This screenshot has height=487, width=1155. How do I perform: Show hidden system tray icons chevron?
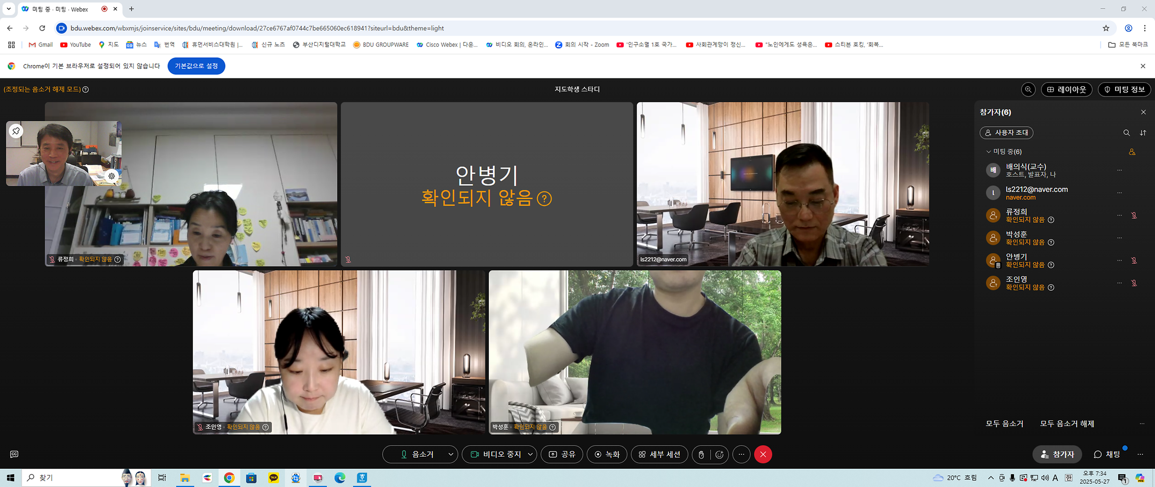point(990,478)
